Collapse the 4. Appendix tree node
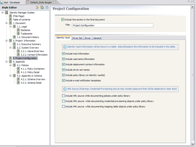Viewport: 196px width, 147px height. pos(6,62)
